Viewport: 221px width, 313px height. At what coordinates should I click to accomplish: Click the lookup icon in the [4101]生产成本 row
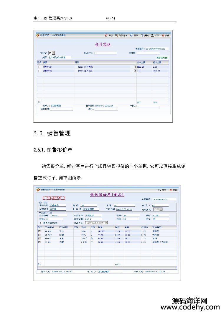click(135, 71)
